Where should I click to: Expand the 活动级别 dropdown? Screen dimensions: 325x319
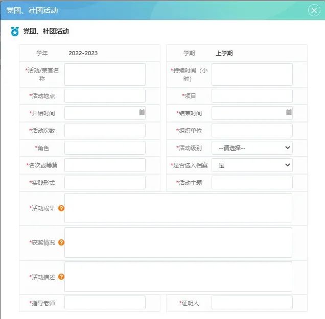[252, 148]
